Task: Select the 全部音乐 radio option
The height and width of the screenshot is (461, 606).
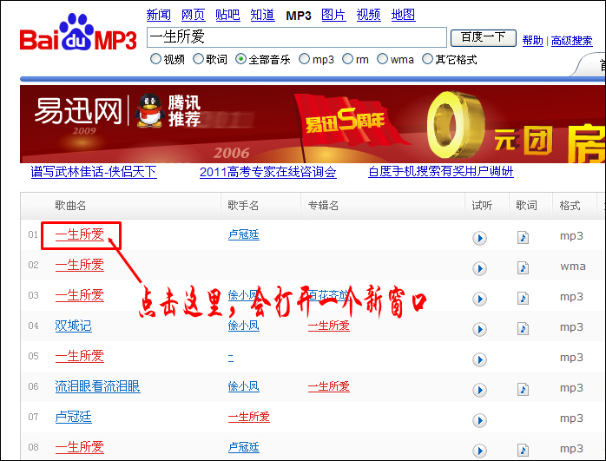Action: coord(240,59)
